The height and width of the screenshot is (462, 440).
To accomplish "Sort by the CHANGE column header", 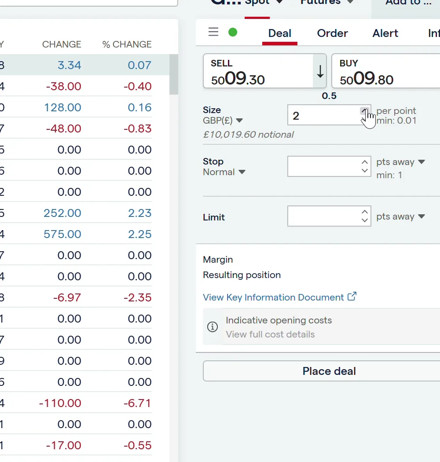I will pos(62,44).
